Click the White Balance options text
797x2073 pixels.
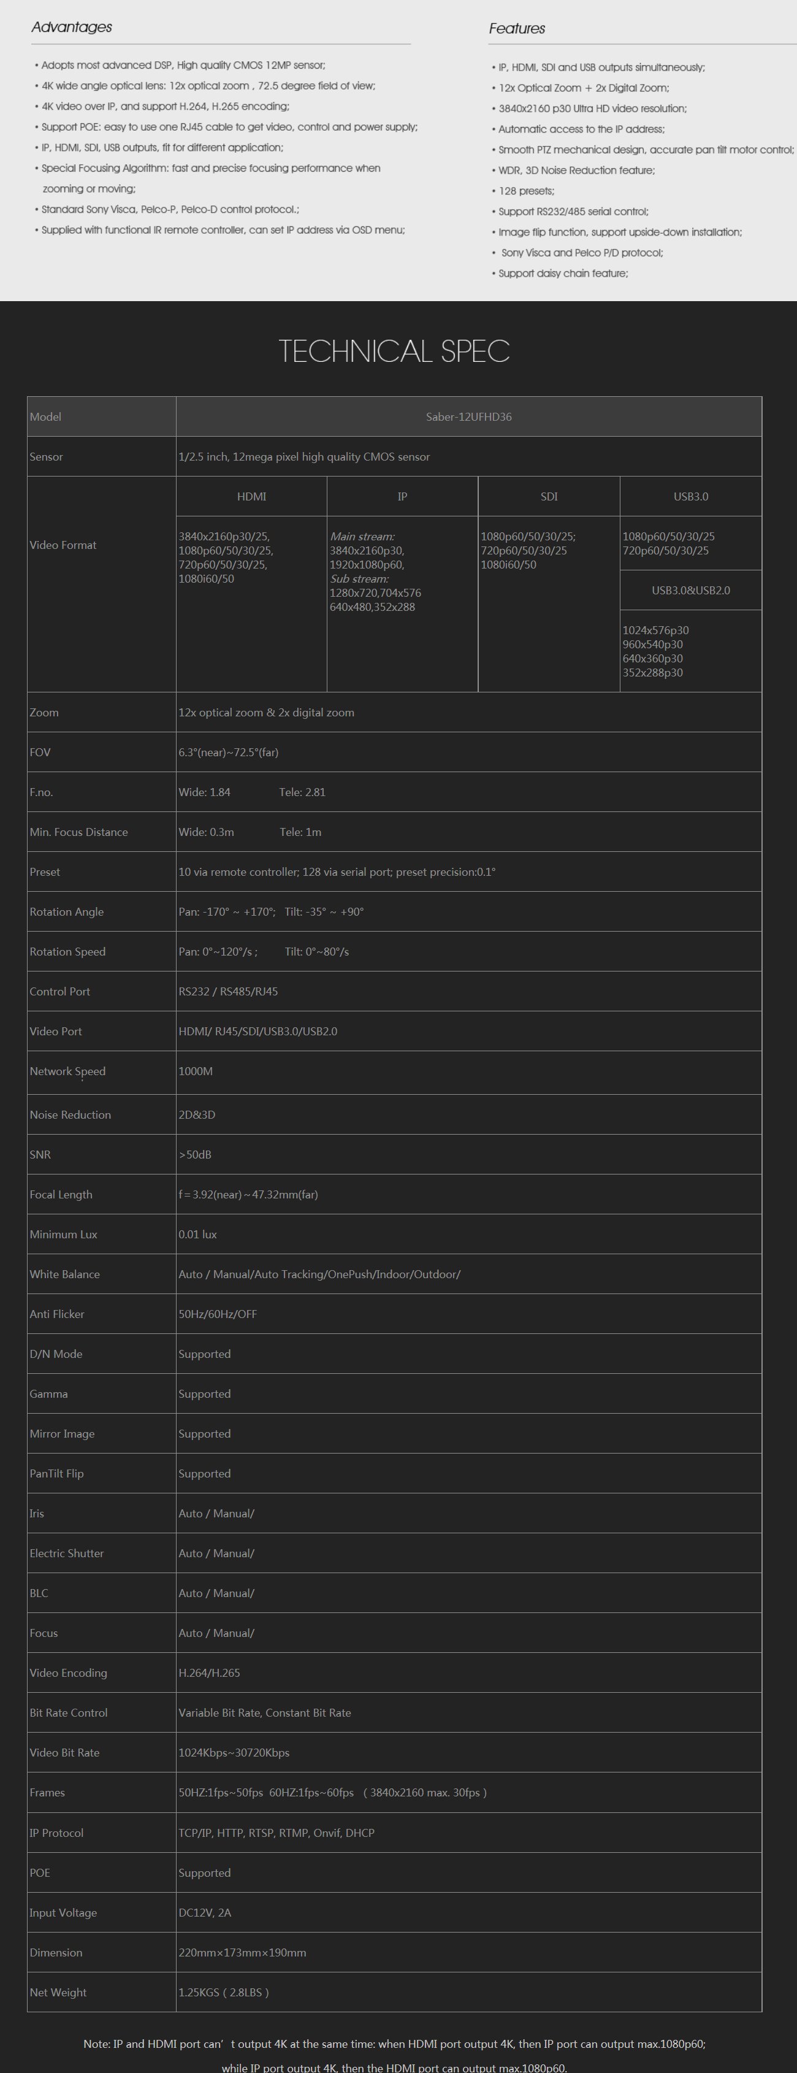319,1274
